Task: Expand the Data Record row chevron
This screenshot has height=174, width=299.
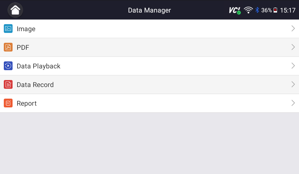Action: click(293, 85)
